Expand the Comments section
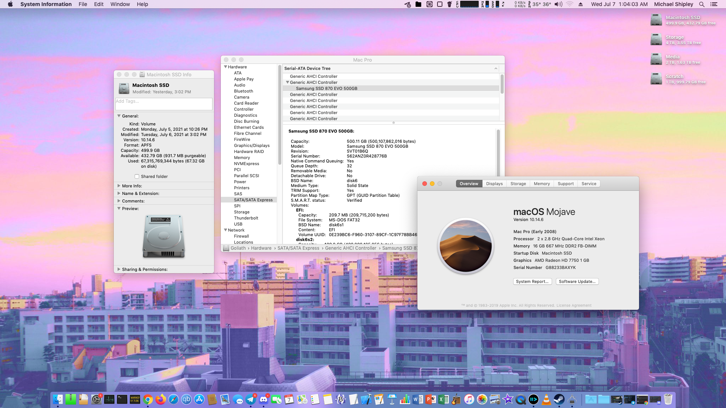This screenshot has height=408, width=726. click(119, 201)
